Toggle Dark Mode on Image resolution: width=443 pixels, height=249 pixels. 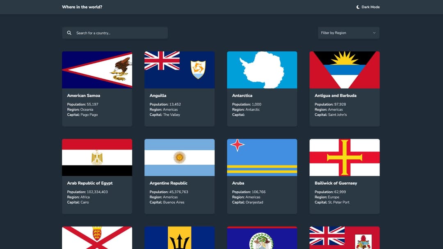point(368,7)
